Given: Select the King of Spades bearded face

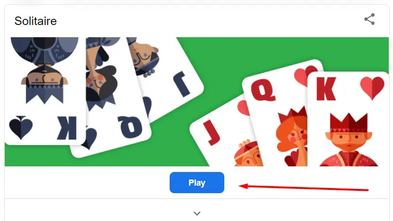Looking at the screenshot, I should tap(45, 76).
